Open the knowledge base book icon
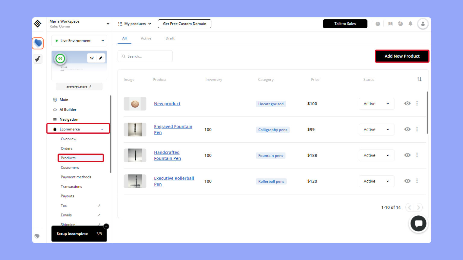Image resolution: width=463 pixels, height=260 pixels. coord(390,24)
